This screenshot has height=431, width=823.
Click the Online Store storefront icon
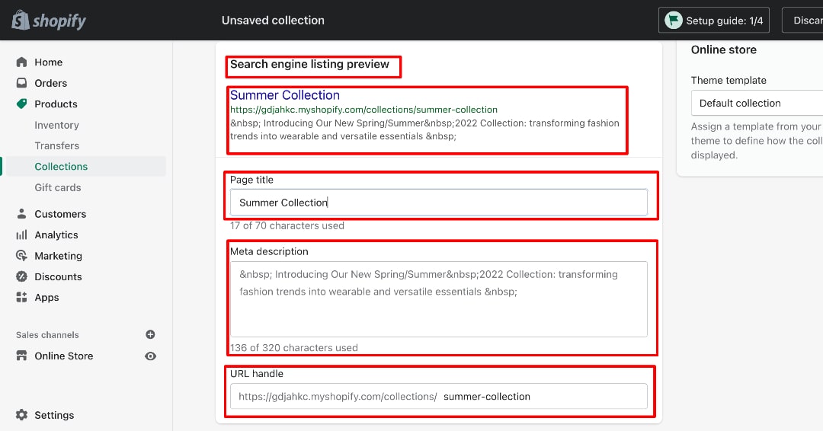point(21,356)
